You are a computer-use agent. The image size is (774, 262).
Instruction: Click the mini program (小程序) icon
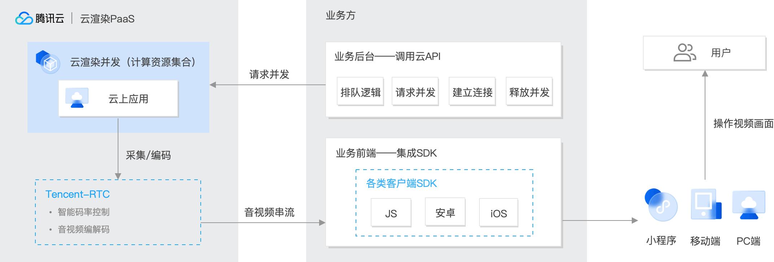click(x=661, y=205)
